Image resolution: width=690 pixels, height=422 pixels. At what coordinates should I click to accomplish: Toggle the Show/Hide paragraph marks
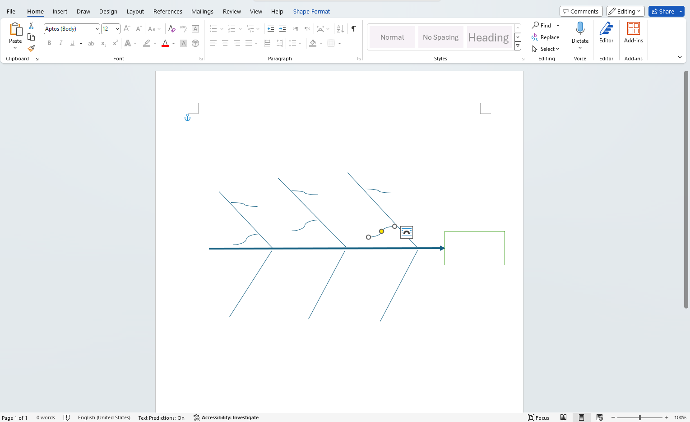(x=354, y=28)
